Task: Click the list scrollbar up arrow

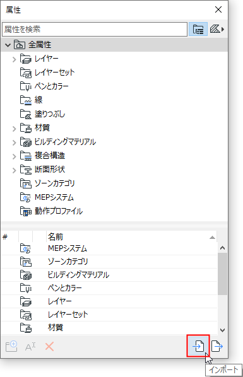Action: pos(223,248)
